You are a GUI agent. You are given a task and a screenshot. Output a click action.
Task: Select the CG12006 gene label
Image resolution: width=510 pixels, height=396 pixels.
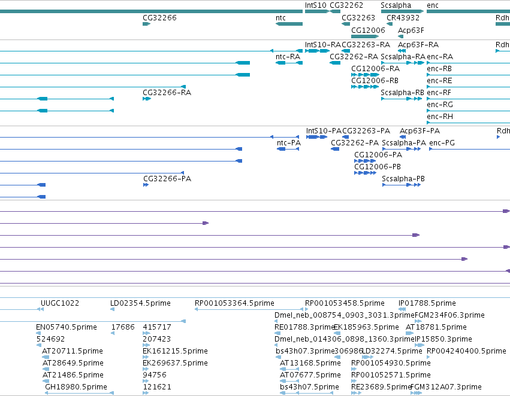click(x=368, y=30)
